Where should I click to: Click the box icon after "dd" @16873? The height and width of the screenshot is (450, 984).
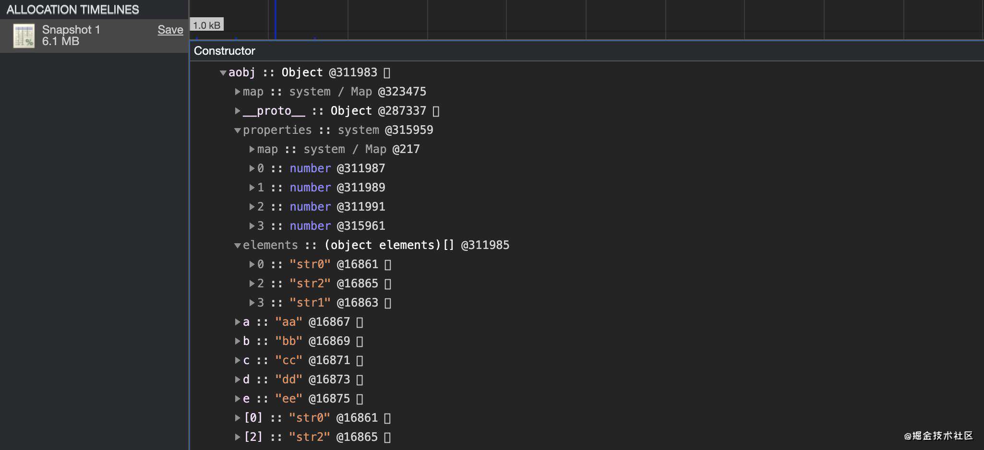pyautogui.click(x=360, y=380)
